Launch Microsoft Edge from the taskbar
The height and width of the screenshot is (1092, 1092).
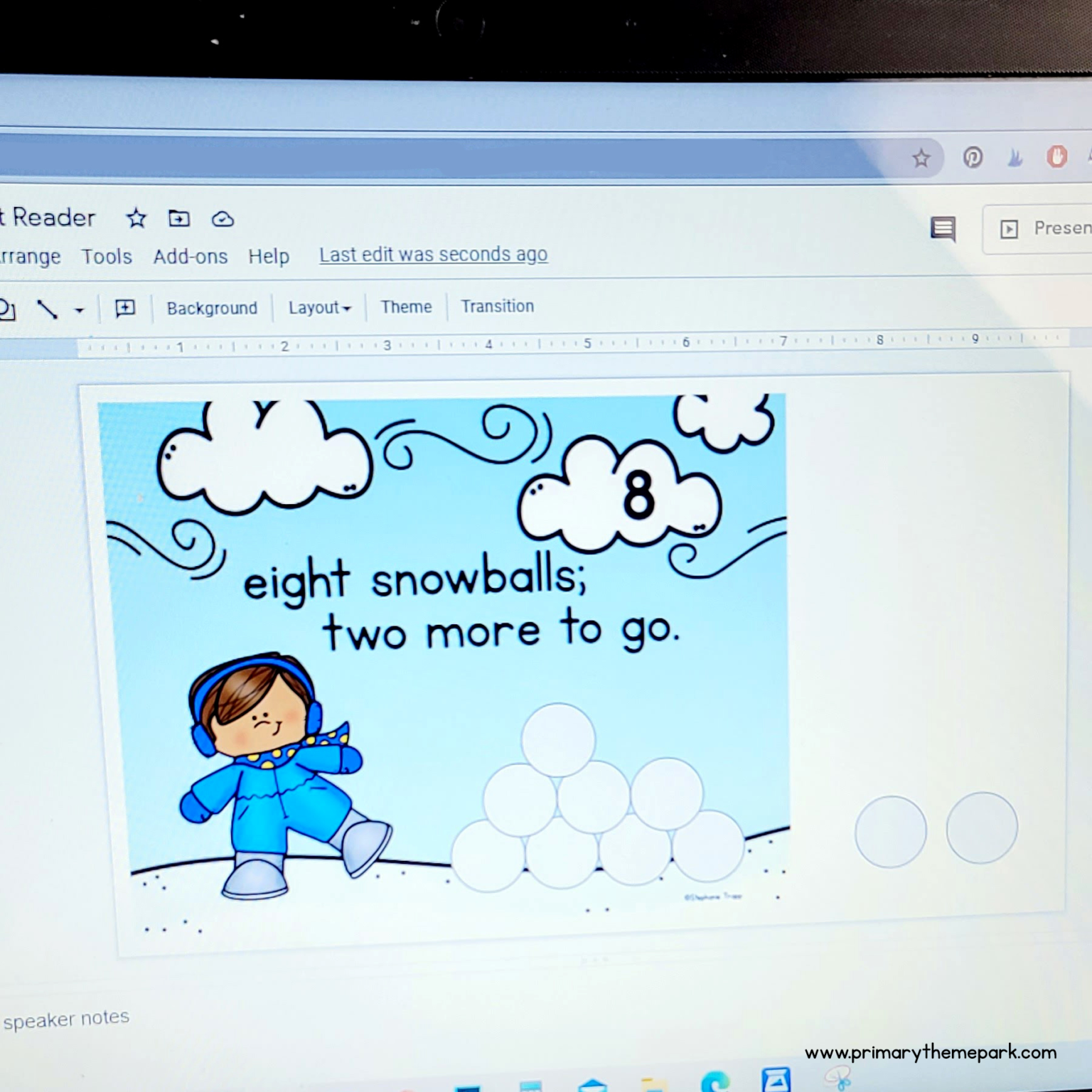click(x=714, y=1082)
